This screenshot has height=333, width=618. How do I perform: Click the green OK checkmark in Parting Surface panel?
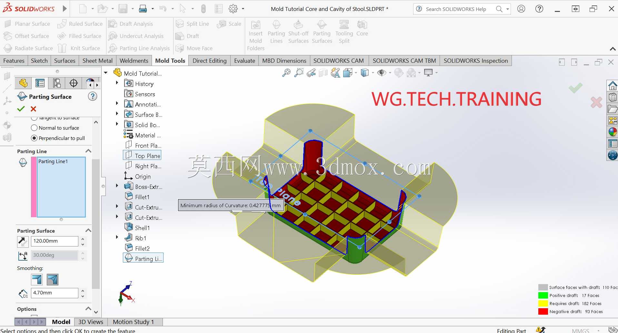(21, 109)
